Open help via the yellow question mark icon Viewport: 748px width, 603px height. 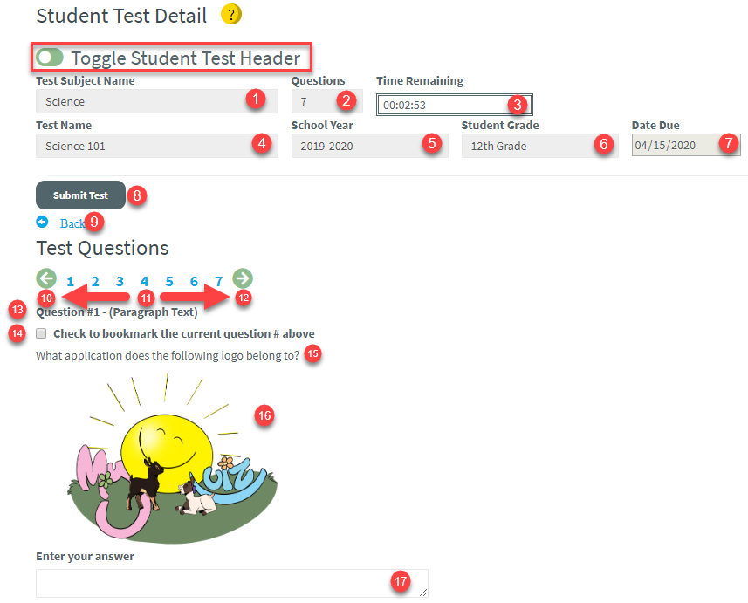tap(230, 15)
